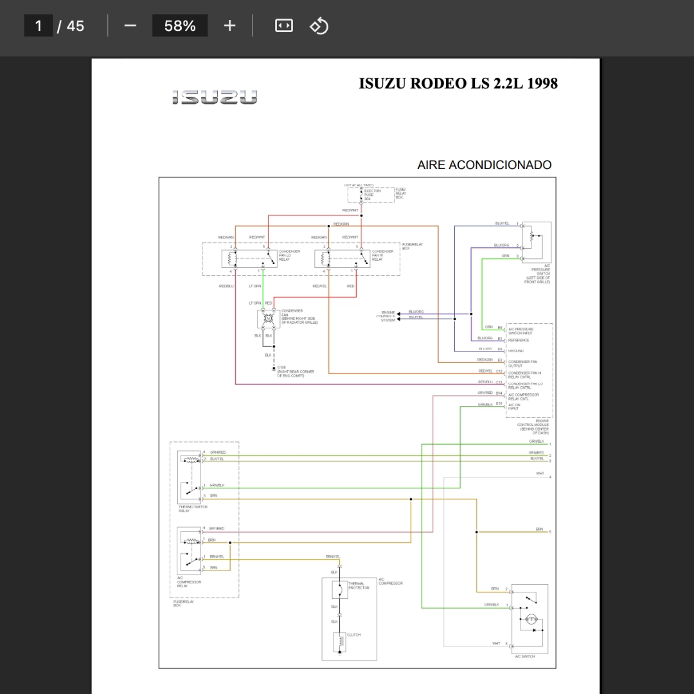Click the 'CONDENSER FAN HI RELAY' label
Viewport: 694px width, 694px height.
(x=383, y=255)
